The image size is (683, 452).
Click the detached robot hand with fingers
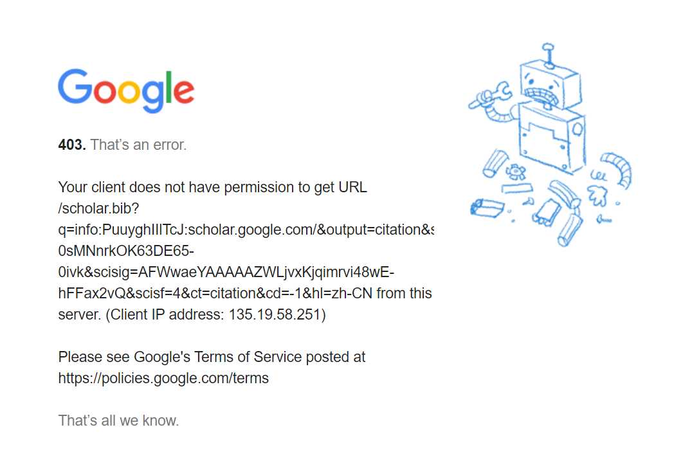(x=597, y=195)
